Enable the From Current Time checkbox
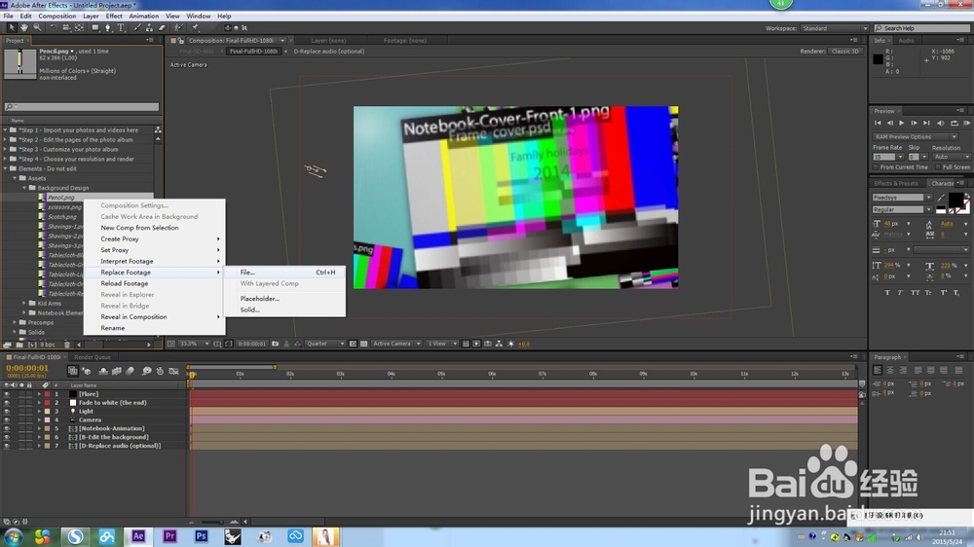The width and height of the screenshot is (974, 547). (876, 167)
